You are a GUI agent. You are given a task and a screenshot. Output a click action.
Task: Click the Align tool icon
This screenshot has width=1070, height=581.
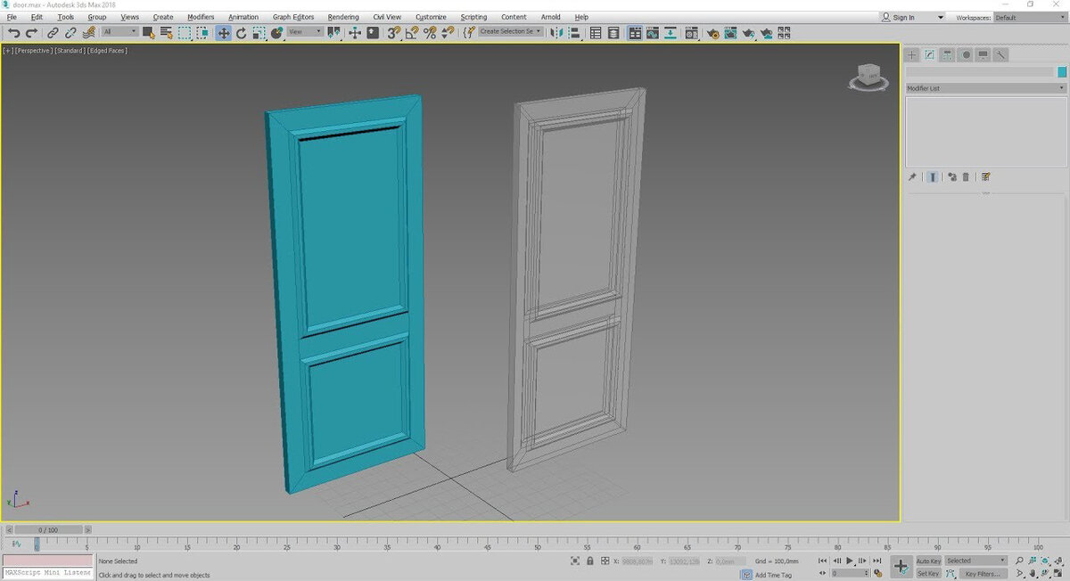coord(575,32)
